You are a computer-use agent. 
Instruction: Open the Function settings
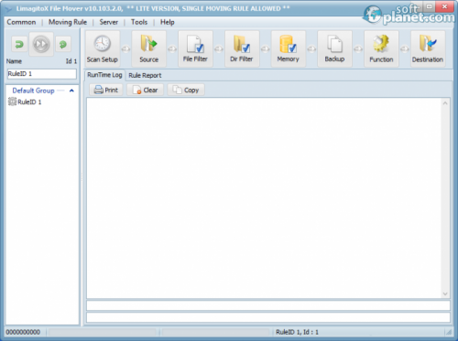(x=381, y=48)
